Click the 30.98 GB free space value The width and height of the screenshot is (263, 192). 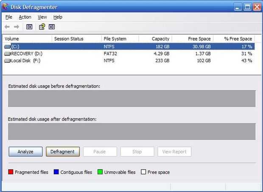pyautogui.click(x=201, y=47)
